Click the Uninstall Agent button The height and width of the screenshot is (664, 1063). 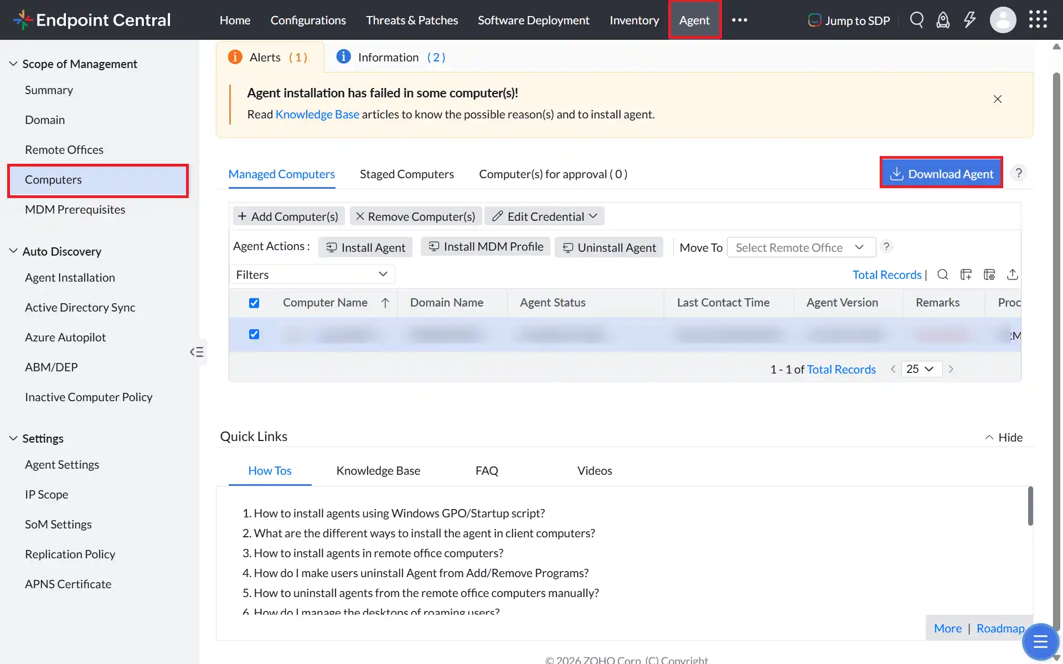[x=609, y=247]
